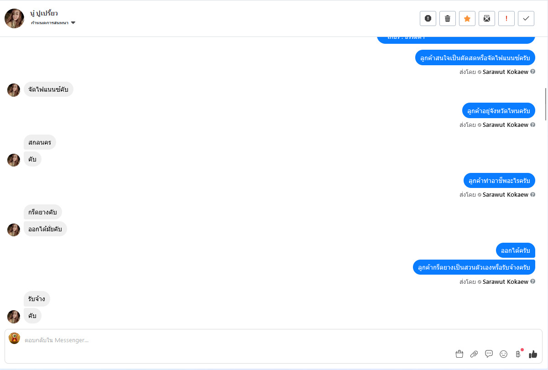Expand the กำหนดการสนทนา dropdown
This screenshot has width=548, height=370.
tap(50, 23)
